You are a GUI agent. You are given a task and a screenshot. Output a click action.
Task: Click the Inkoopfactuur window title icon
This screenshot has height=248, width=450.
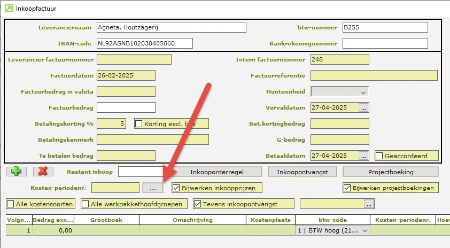point(9,8)
